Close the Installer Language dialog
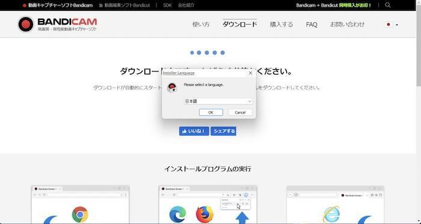The image size is (421, 224). tap(250, 73)
